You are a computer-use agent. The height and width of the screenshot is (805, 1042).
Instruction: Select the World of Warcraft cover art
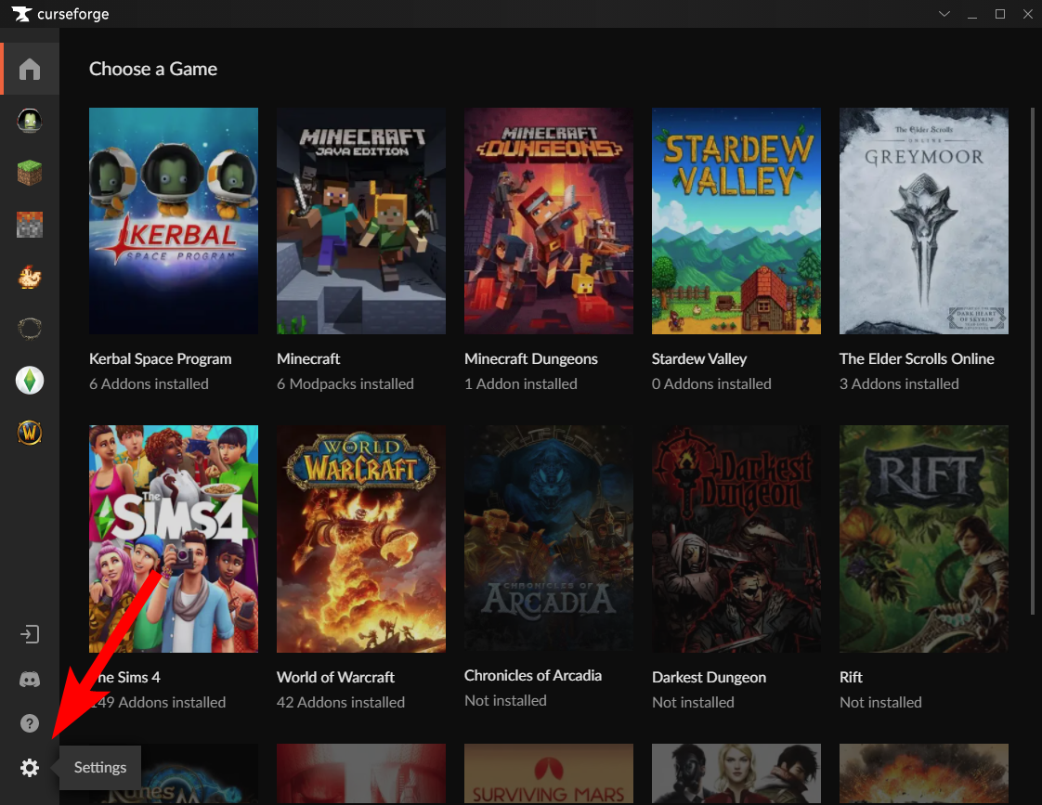(x=361, y=539)
